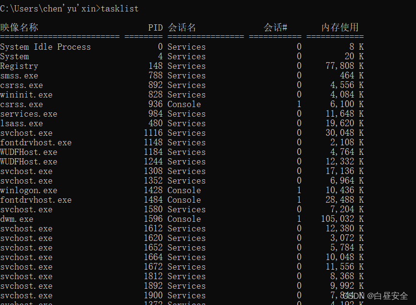Viewport: 416px width, 305px height.
Task: Click PID value 1900
Action: pyautogui.click(x=153, y=295)
